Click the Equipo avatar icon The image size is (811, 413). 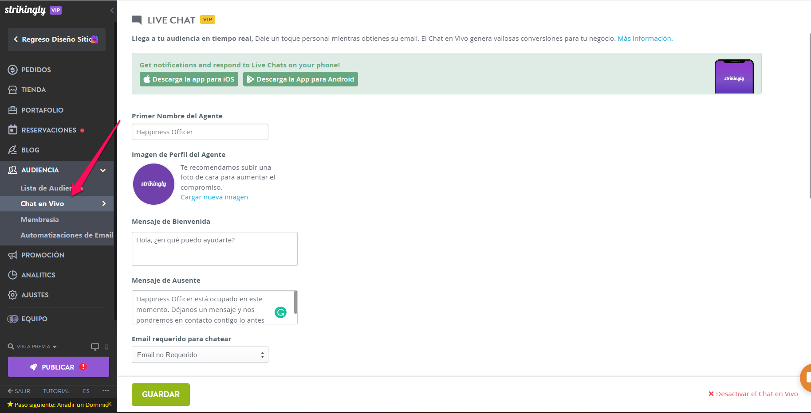13,319
